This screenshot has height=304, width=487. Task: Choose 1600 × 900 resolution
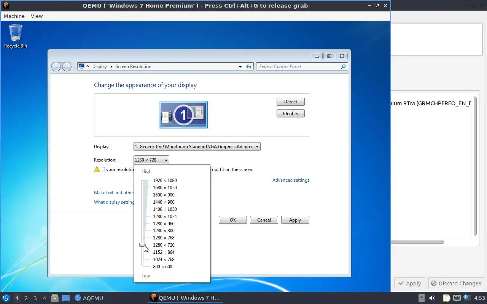click(164, 195)
